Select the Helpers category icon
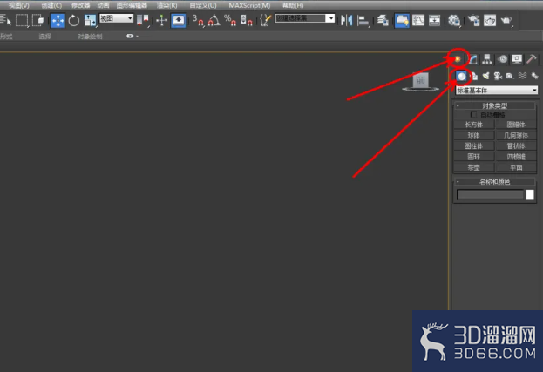 [510, 76]
